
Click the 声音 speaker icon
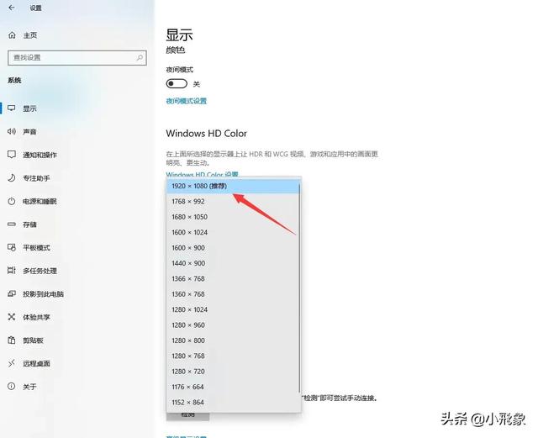pos(12,131)
